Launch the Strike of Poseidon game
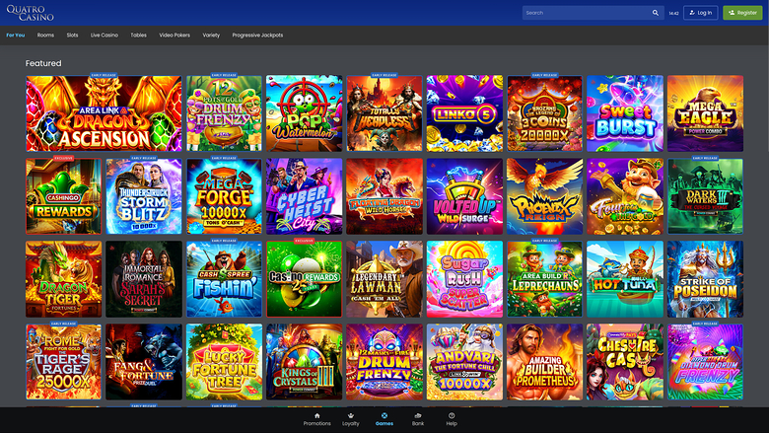 click(705, 279)
